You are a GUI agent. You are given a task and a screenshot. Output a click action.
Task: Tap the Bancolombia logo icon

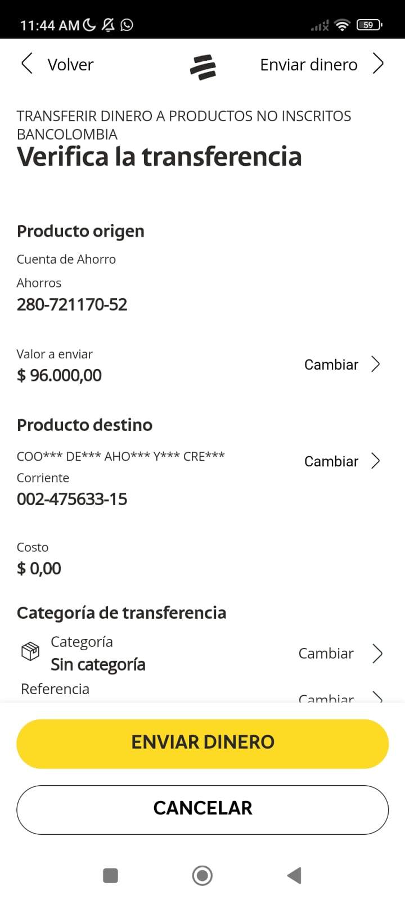202,67
